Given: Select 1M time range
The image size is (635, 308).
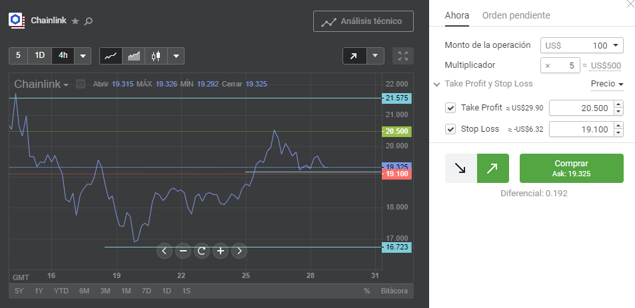Looking at the screenshot, I should [x=126, y=291].
